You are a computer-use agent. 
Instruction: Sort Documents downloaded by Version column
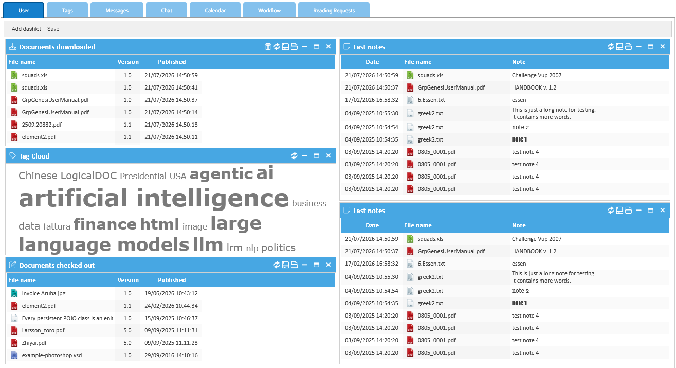coord(128,62)
